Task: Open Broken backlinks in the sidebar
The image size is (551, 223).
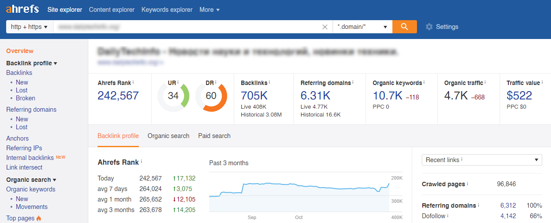Action: coord(25,98)
